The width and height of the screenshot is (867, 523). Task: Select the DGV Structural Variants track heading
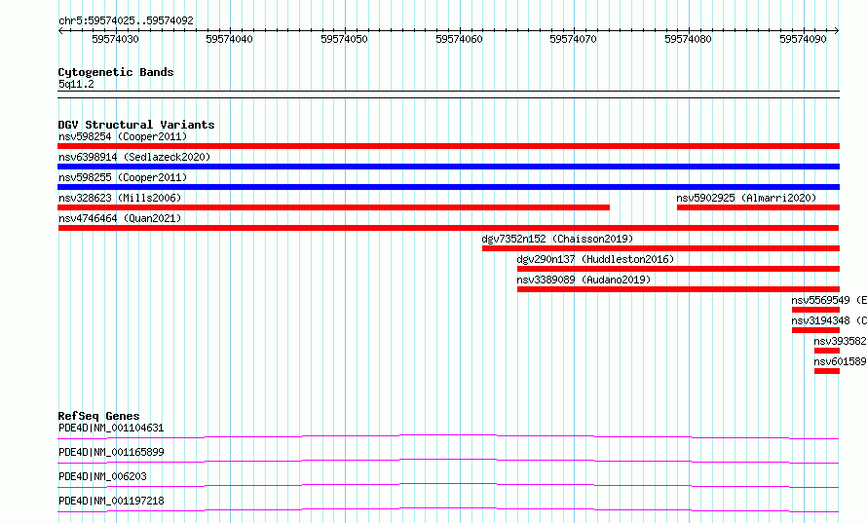pyautogui.click(x=136, y=125)
